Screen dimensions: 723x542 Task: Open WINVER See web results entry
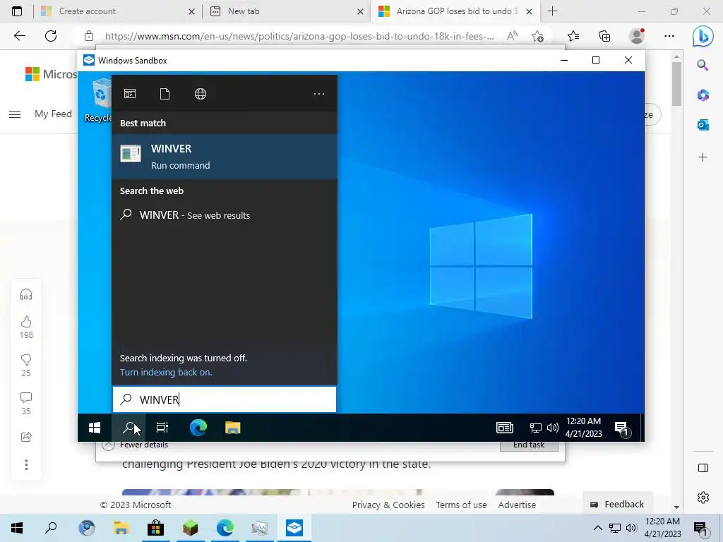[225, 215]
